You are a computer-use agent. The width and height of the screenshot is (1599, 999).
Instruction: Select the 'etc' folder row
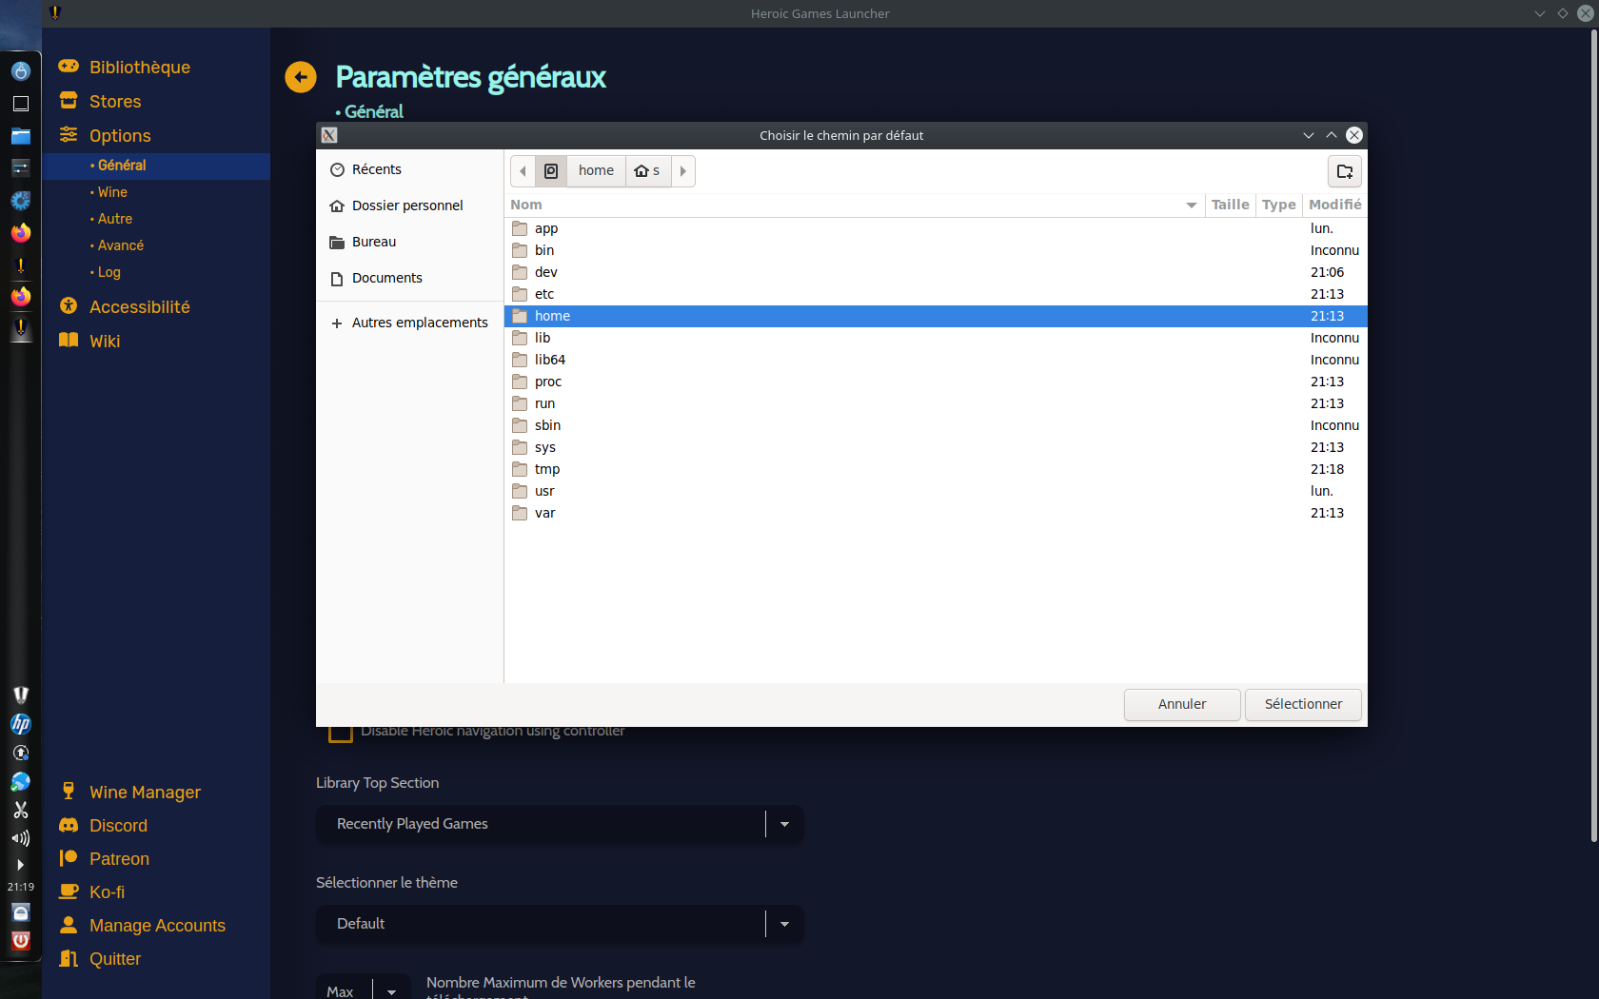(x=936, y=294)
